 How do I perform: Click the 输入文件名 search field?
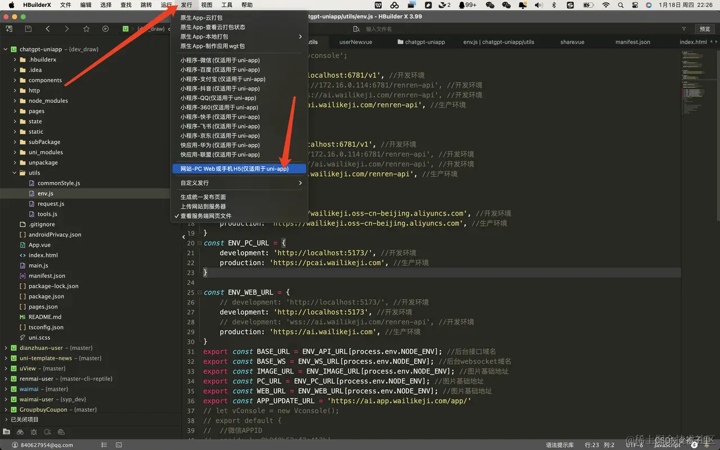[x=379, y=29]
